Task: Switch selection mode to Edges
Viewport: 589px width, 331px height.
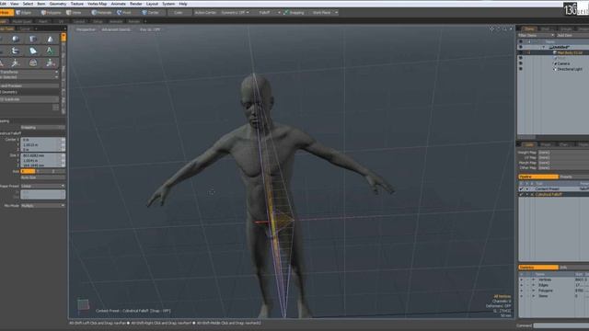Action: pyautogui.click(x=24, y=12)
